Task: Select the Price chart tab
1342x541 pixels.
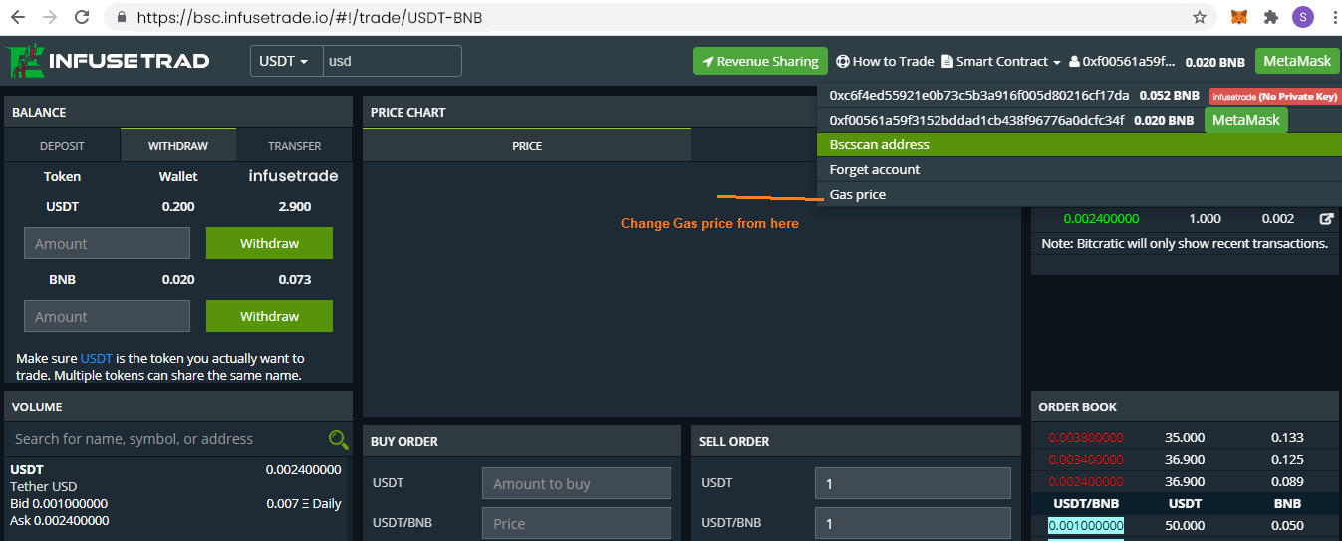Action: point(527,145)
